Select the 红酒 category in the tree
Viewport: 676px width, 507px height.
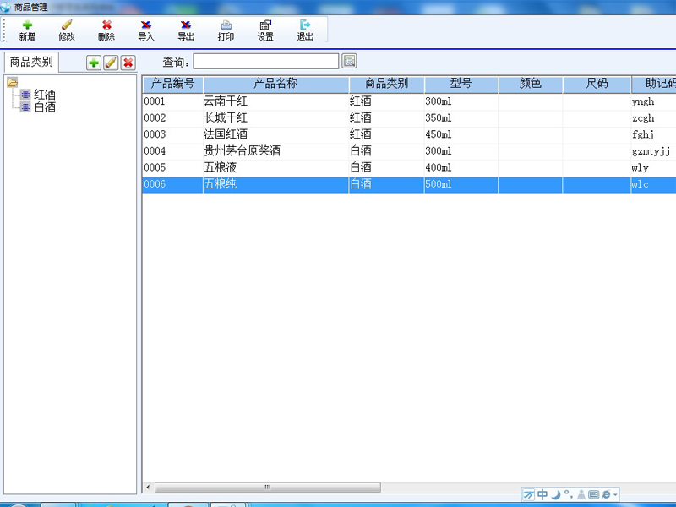[x=44, y=95]
